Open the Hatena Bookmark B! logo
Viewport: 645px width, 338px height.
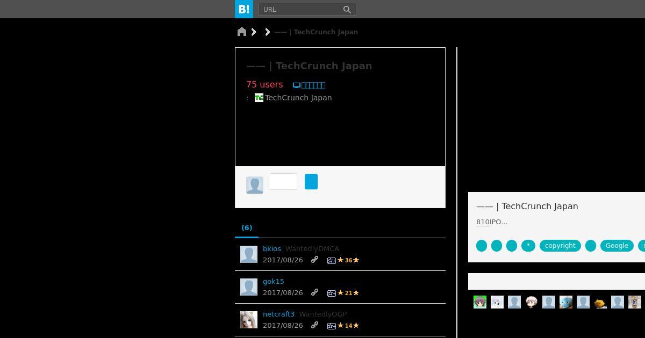coord(244,9)
